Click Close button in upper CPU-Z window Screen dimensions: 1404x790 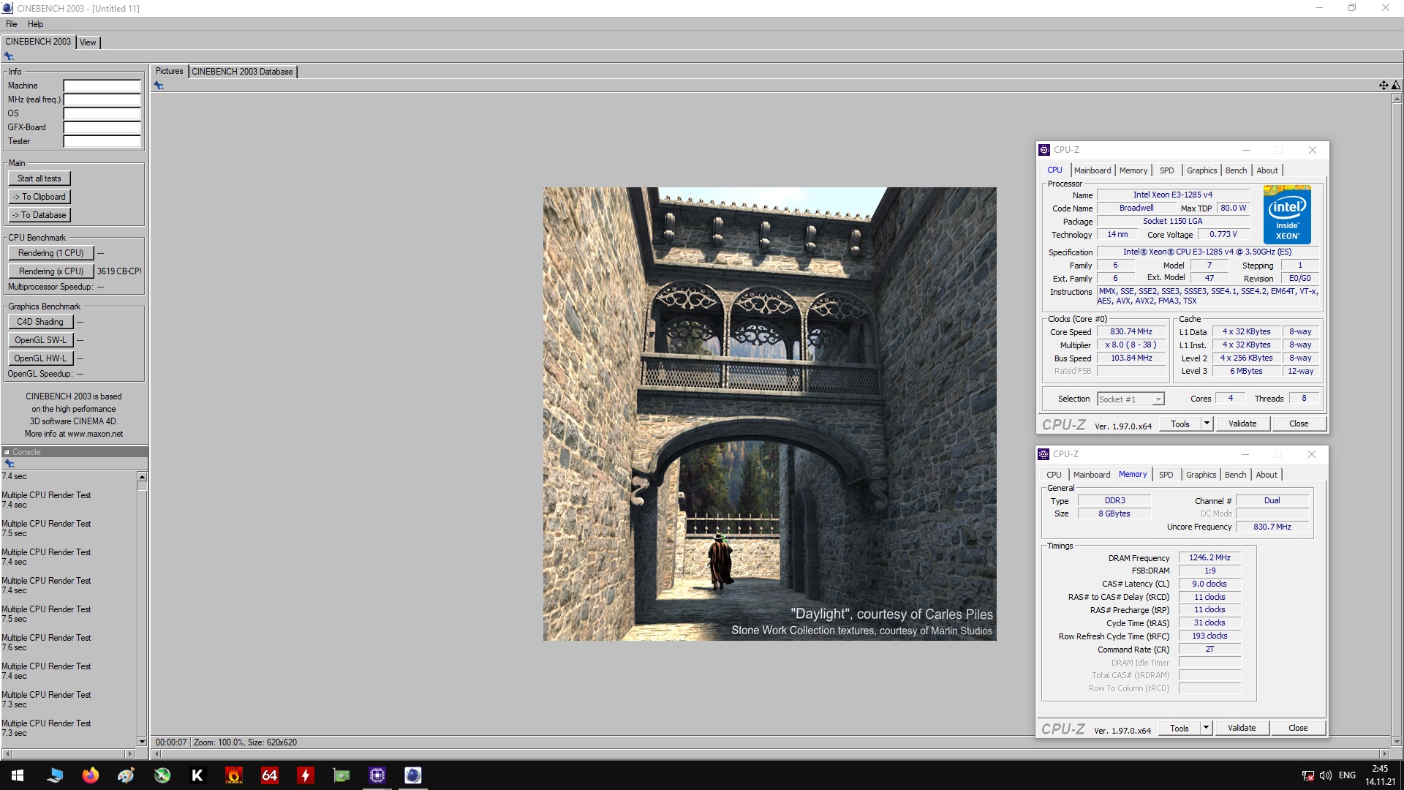tap(1299, 424)
